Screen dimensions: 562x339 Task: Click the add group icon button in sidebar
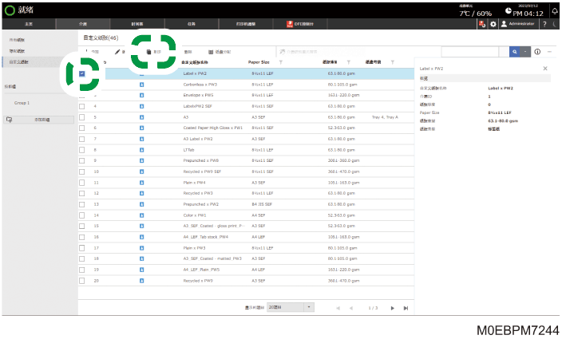[38, 120]
